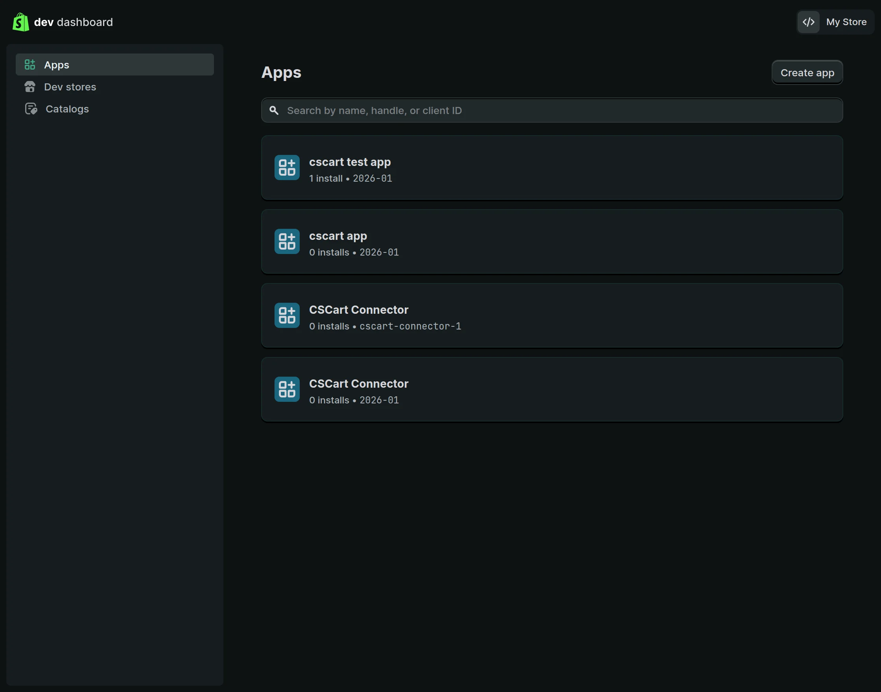The image size is (881, 692).
Task: Open the Catalogs menu item
Action: (x=67, y=109)
